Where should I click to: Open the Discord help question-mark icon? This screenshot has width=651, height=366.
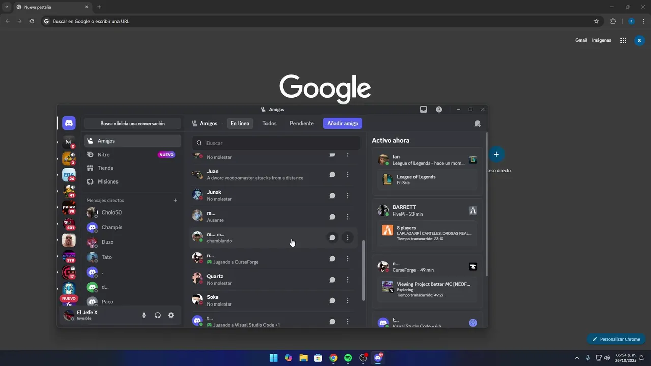[439, 109]
